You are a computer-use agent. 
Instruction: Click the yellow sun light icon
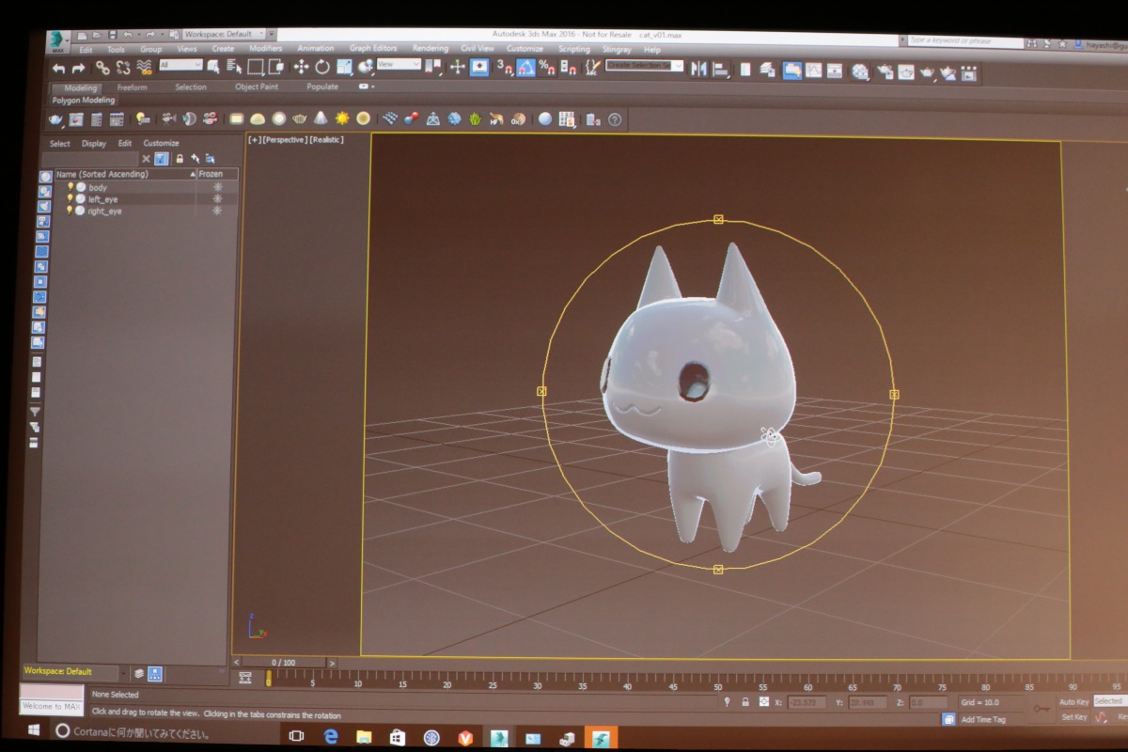[x=342, y=118]
